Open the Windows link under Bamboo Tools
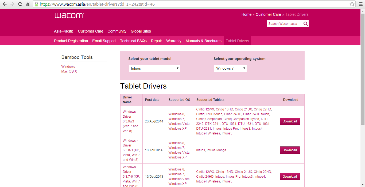 click(x=68, y=67)
